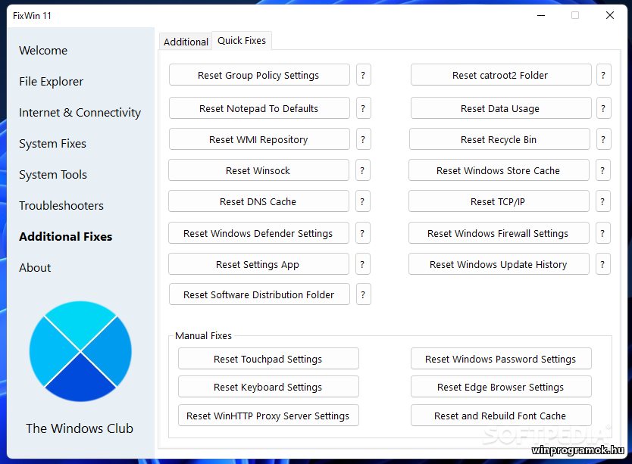
Task: Run Reset and Rebuild Font Cache
Action: click(x=500, y=416)
